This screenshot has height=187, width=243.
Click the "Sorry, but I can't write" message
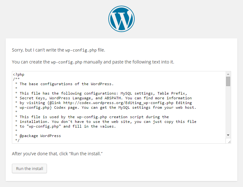point(38,50)
